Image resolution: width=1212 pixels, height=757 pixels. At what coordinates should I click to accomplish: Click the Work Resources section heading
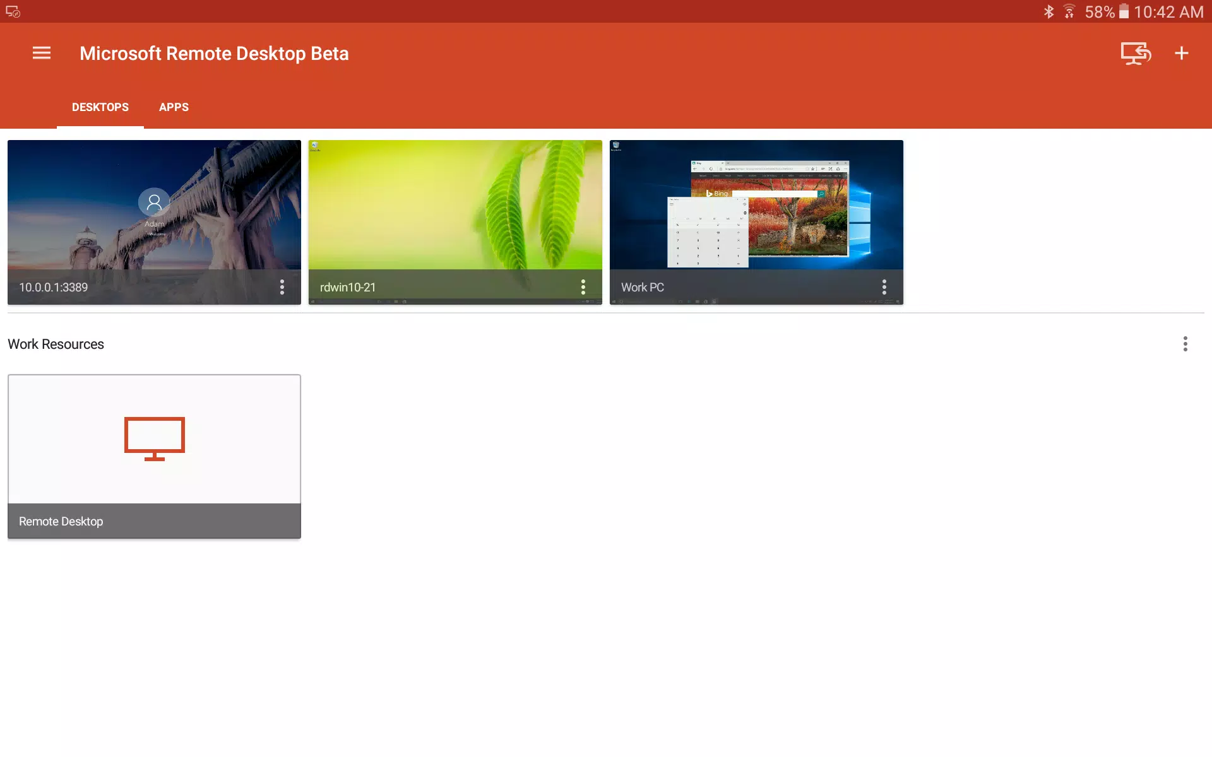coord(56,344)
